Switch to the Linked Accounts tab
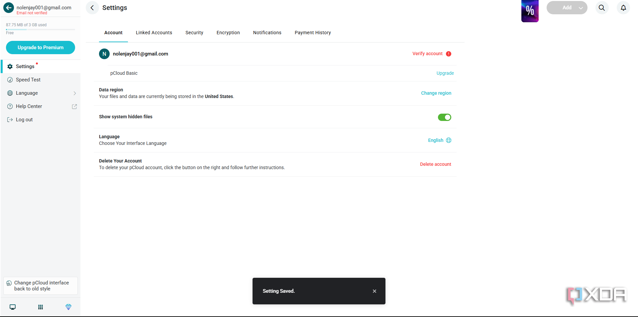Image resolution: width=638 pixels, height=317 pixels. [x=154, y=33]
